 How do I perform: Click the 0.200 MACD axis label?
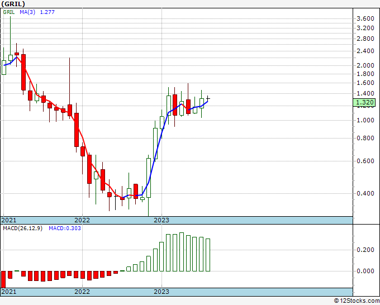[x=365, y=250]
